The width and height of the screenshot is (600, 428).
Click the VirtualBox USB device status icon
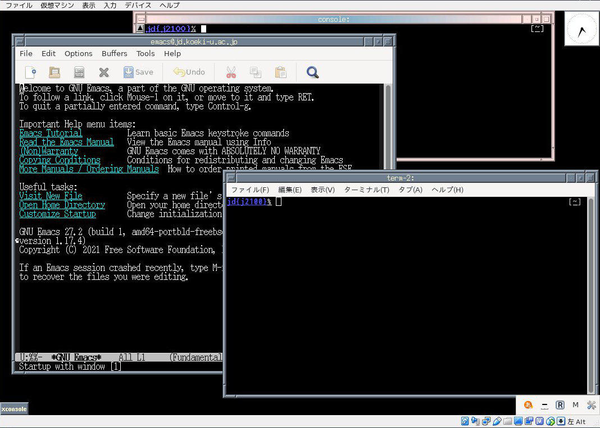[x=496, y=421]
